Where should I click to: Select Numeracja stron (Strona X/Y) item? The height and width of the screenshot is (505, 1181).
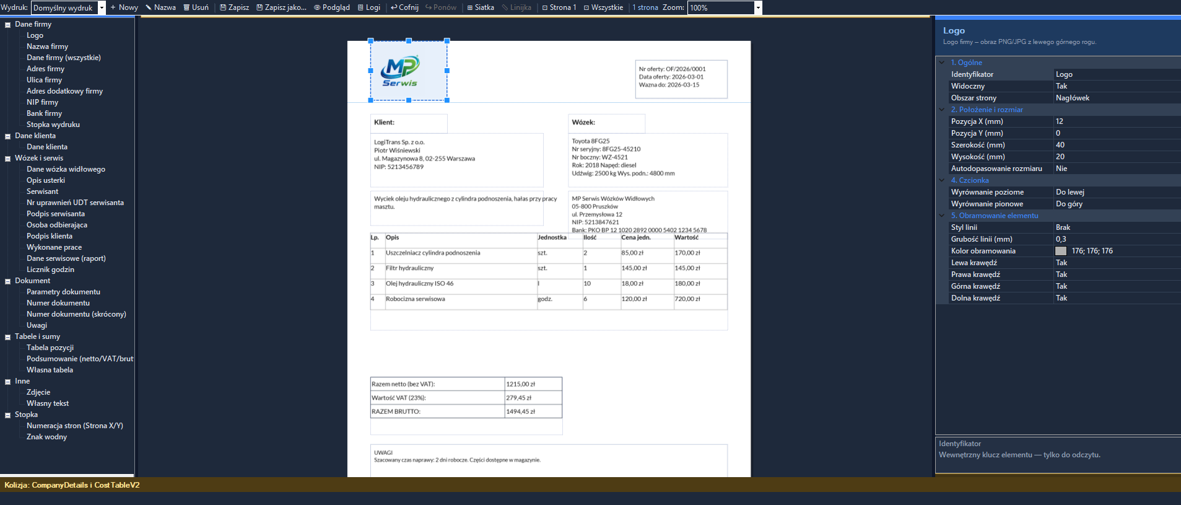[74, 426]
